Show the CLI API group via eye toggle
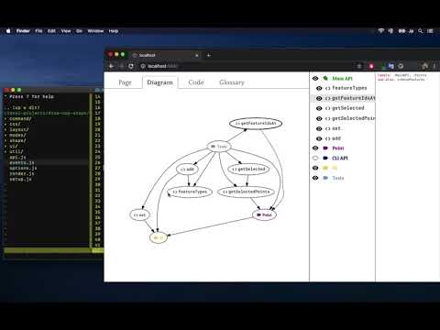The height and width of the screenshot is (330, 440). pyautogui.click(x=315, y=158)
